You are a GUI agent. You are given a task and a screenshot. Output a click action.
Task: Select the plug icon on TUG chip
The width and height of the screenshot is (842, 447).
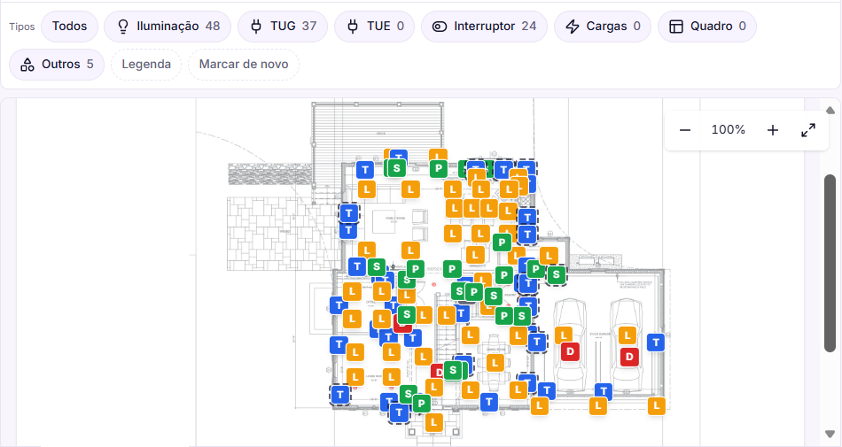click(x=256, y=27)
